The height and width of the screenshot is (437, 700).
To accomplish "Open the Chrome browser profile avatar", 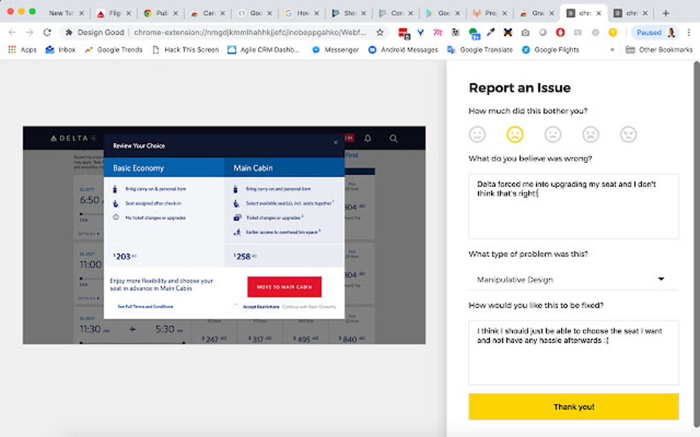I will click(671, 32).
